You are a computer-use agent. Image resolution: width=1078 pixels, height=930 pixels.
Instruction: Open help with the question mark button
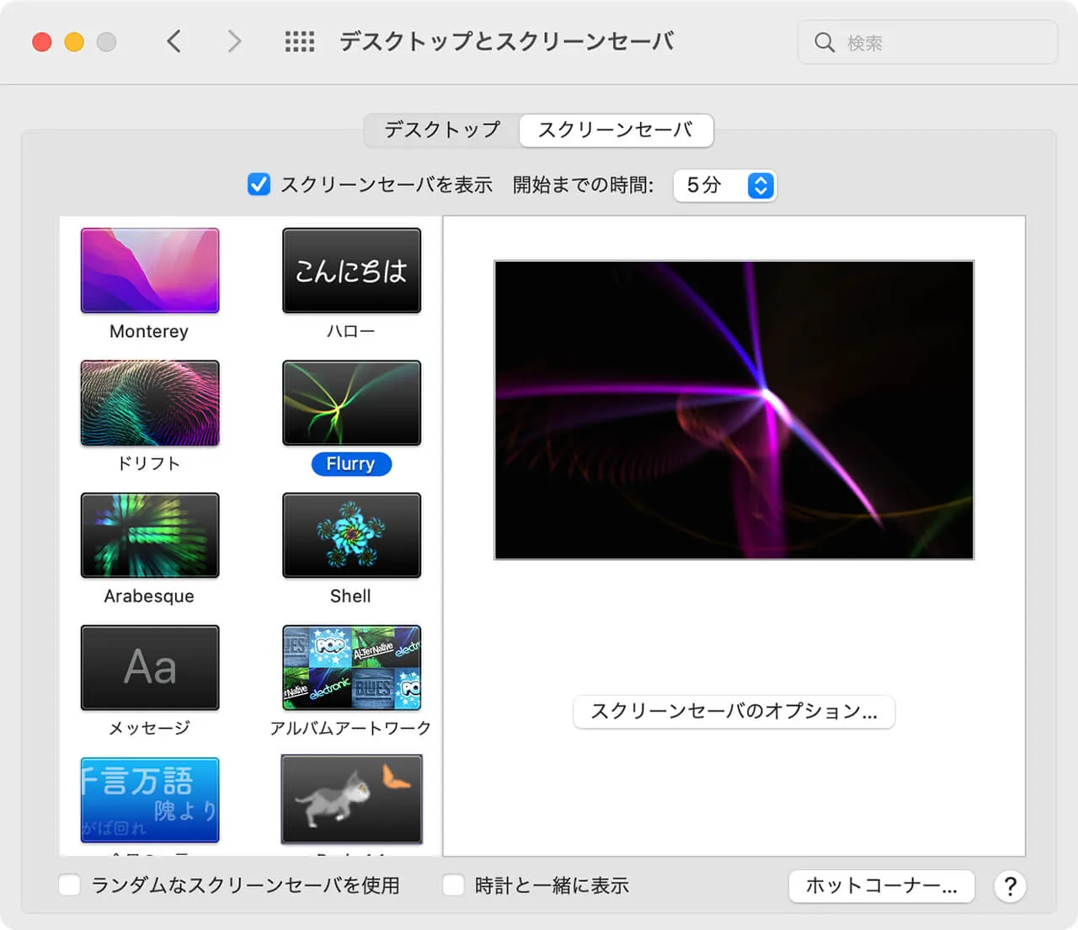coord(1010,886)
